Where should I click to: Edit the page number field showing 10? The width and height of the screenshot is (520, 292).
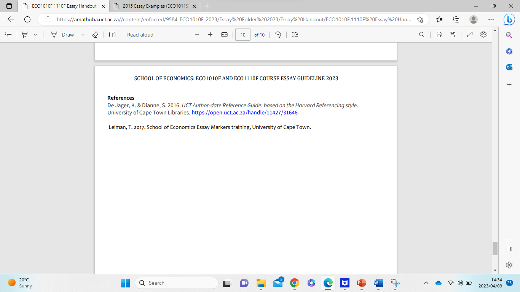pos(242,35)
